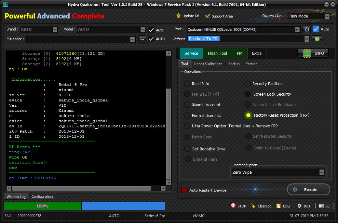This screenshot has width=338, height=223.
Task: Switch to Configuration tab
Action: point(42,196)
